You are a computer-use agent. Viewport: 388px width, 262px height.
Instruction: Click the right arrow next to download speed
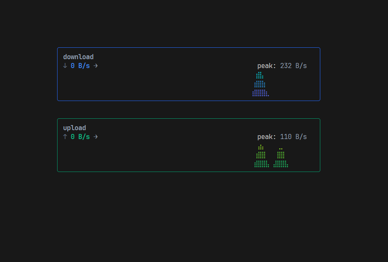pyautogui.click(x=96, y=66)
